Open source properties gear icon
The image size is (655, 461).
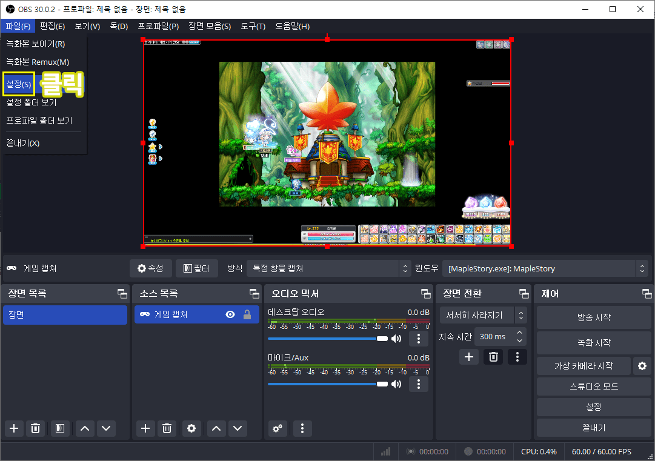(191, 428)
